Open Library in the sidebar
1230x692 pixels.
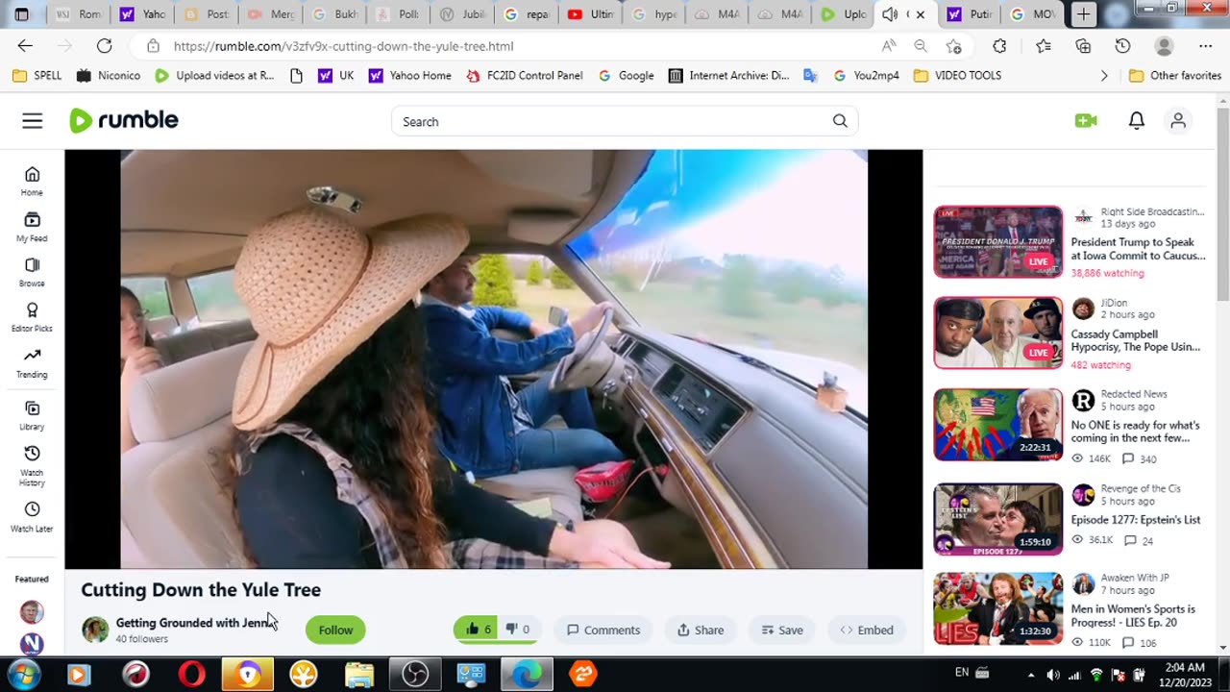pos(32,415)
